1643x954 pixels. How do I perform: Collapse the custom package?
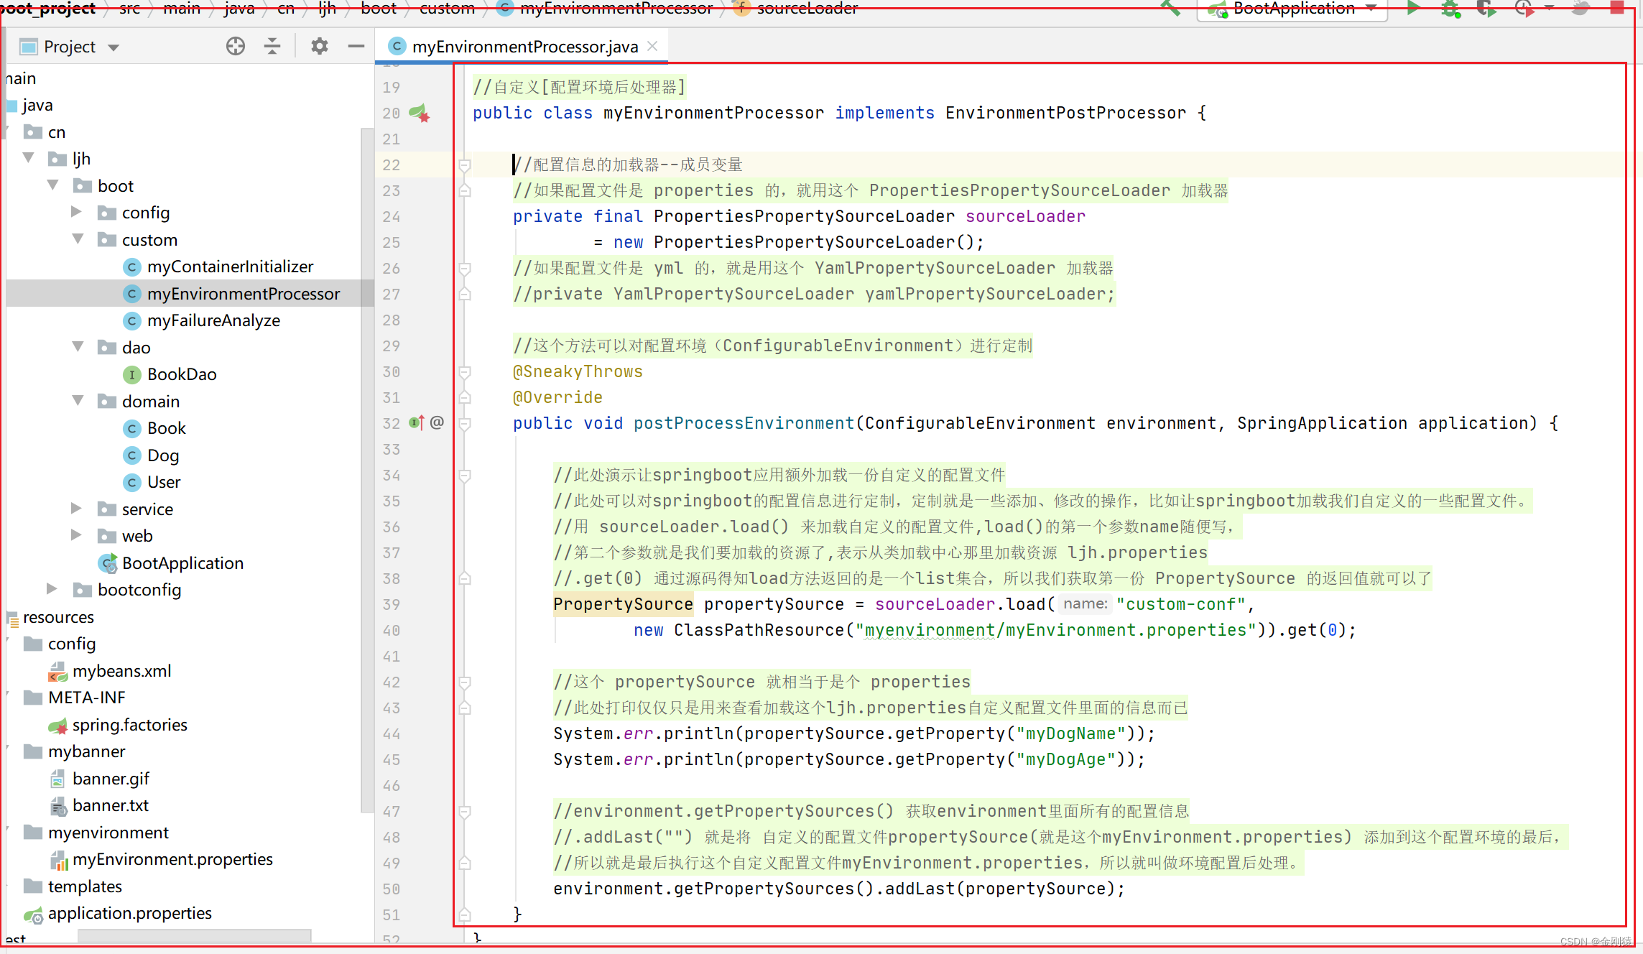78,239
